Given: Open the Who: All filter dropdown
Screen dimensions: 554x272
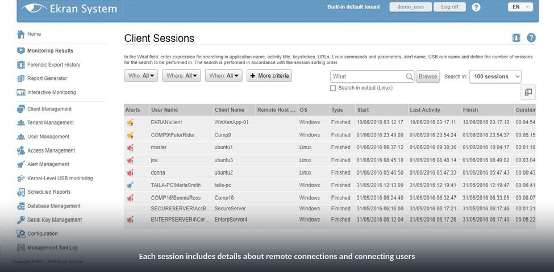Looking at the screenshot, I should [141, 76].
